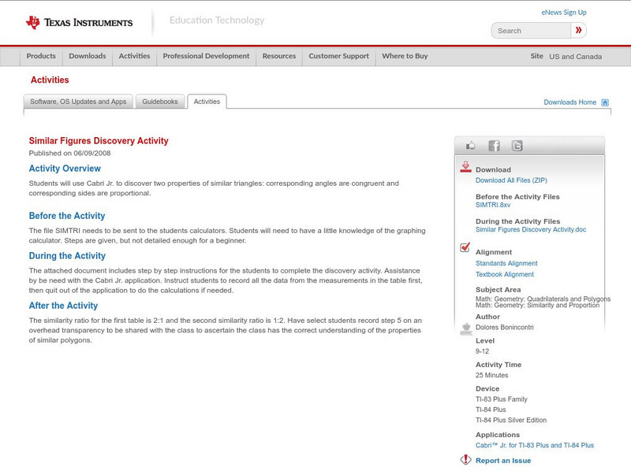Click Math: Geometry: Quadrilaterals and Polygons text
The image size is (631, 471).
pos(543,299)
